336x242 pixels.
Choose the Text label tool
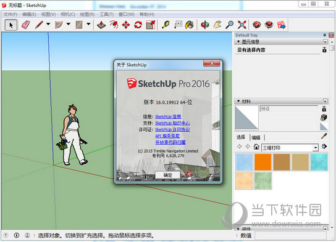pos(178,25)
